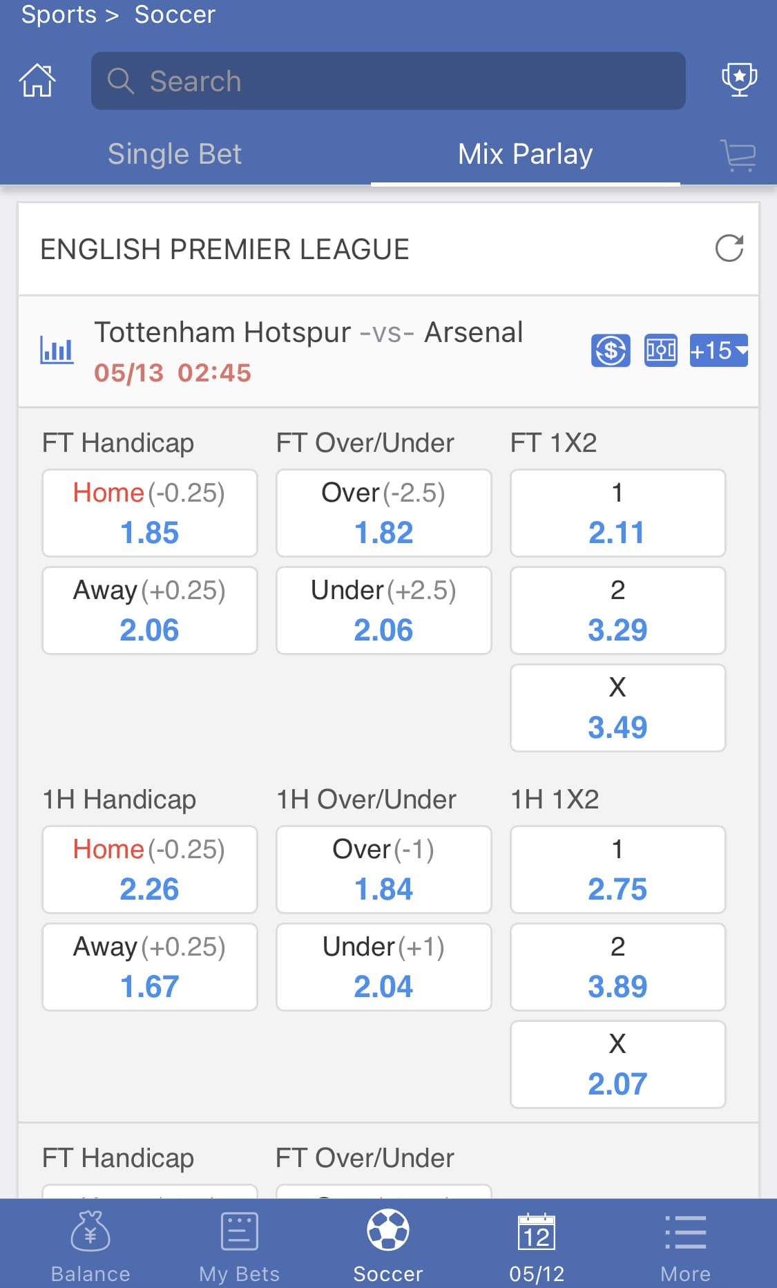Select the Mix Parlay tab
Screen dimensions: 777x1288
526,154
